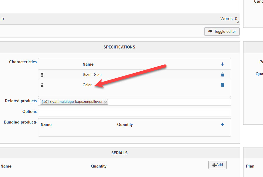
Task: Click the Toggle editor button
Action: [222, 32]
